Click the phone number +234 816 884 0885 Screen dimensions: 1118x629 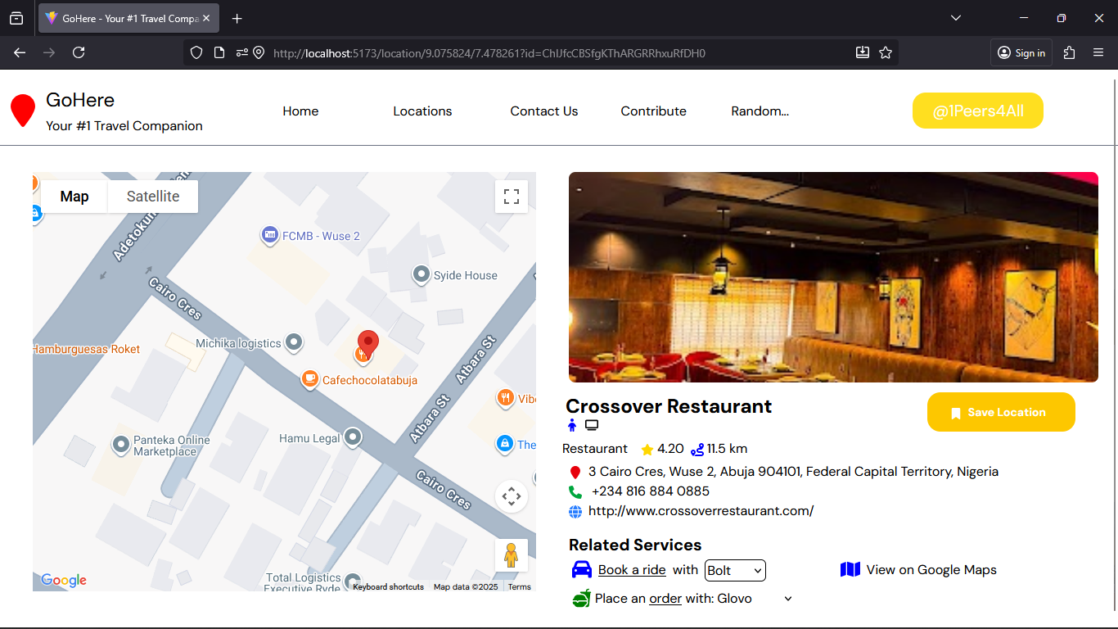pyautogui.click(x=651, y=491)
